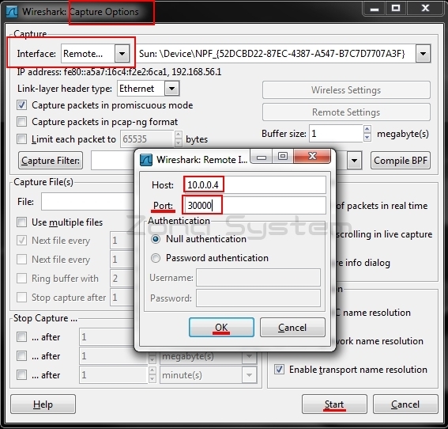
Task: Select Null authentication radio button
Action: (156, 239)
